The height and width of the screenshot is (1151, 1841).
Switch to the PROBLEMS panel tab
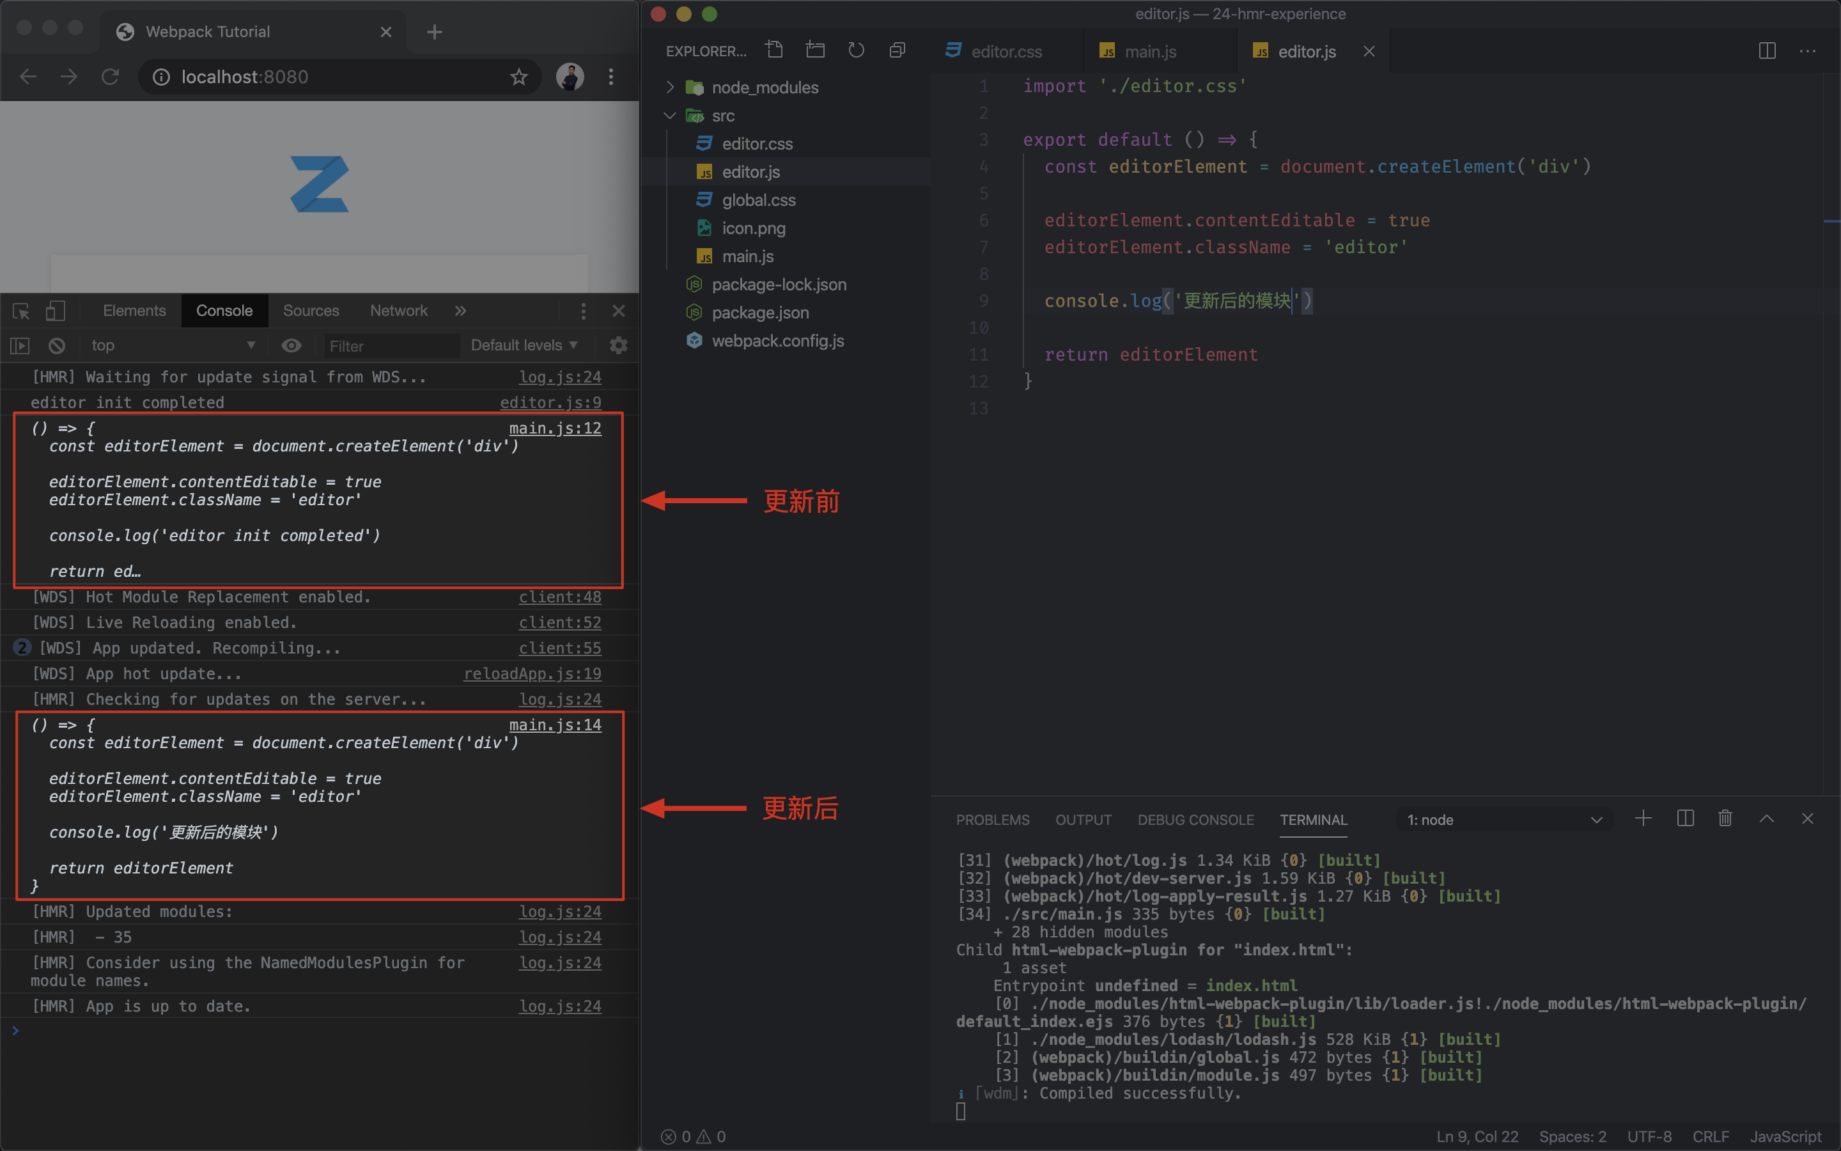[x=993, y=820]
